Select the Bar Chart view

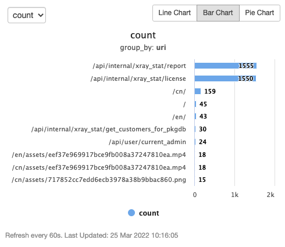pyautogui.click(x=218, y=13)
